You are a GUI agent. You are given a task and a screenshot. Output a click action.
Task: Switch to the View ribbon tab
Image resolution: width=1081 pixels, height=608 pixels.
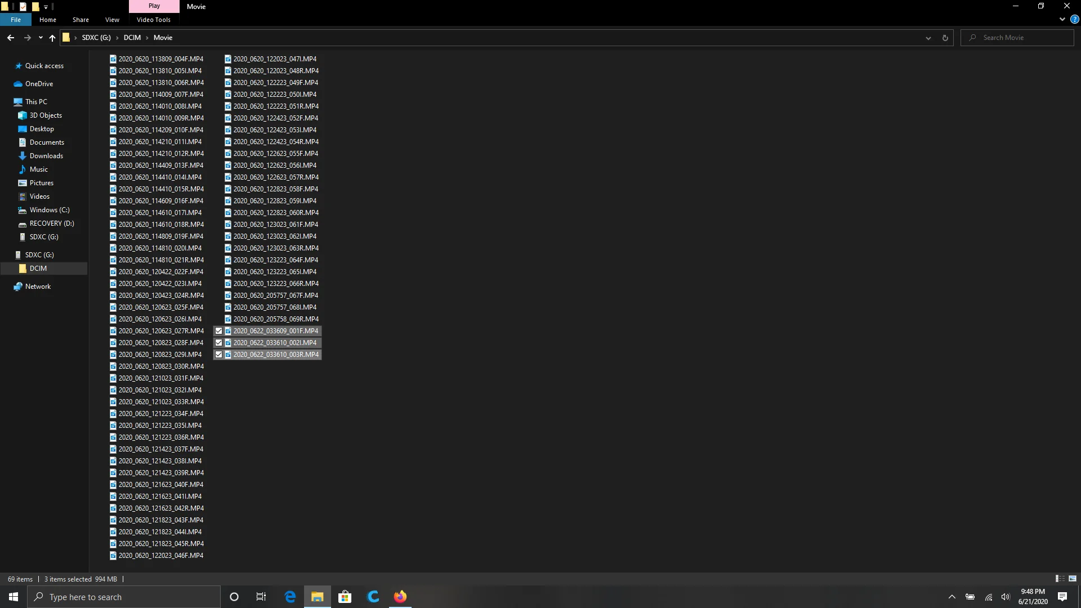[112, 20]
